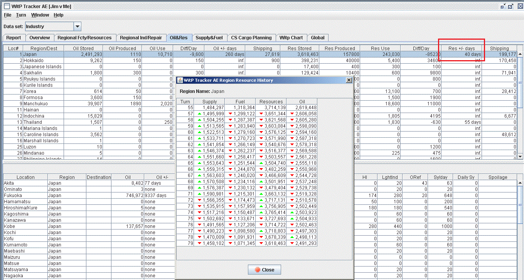Select the Kumamoto location row

coord(260,245)
